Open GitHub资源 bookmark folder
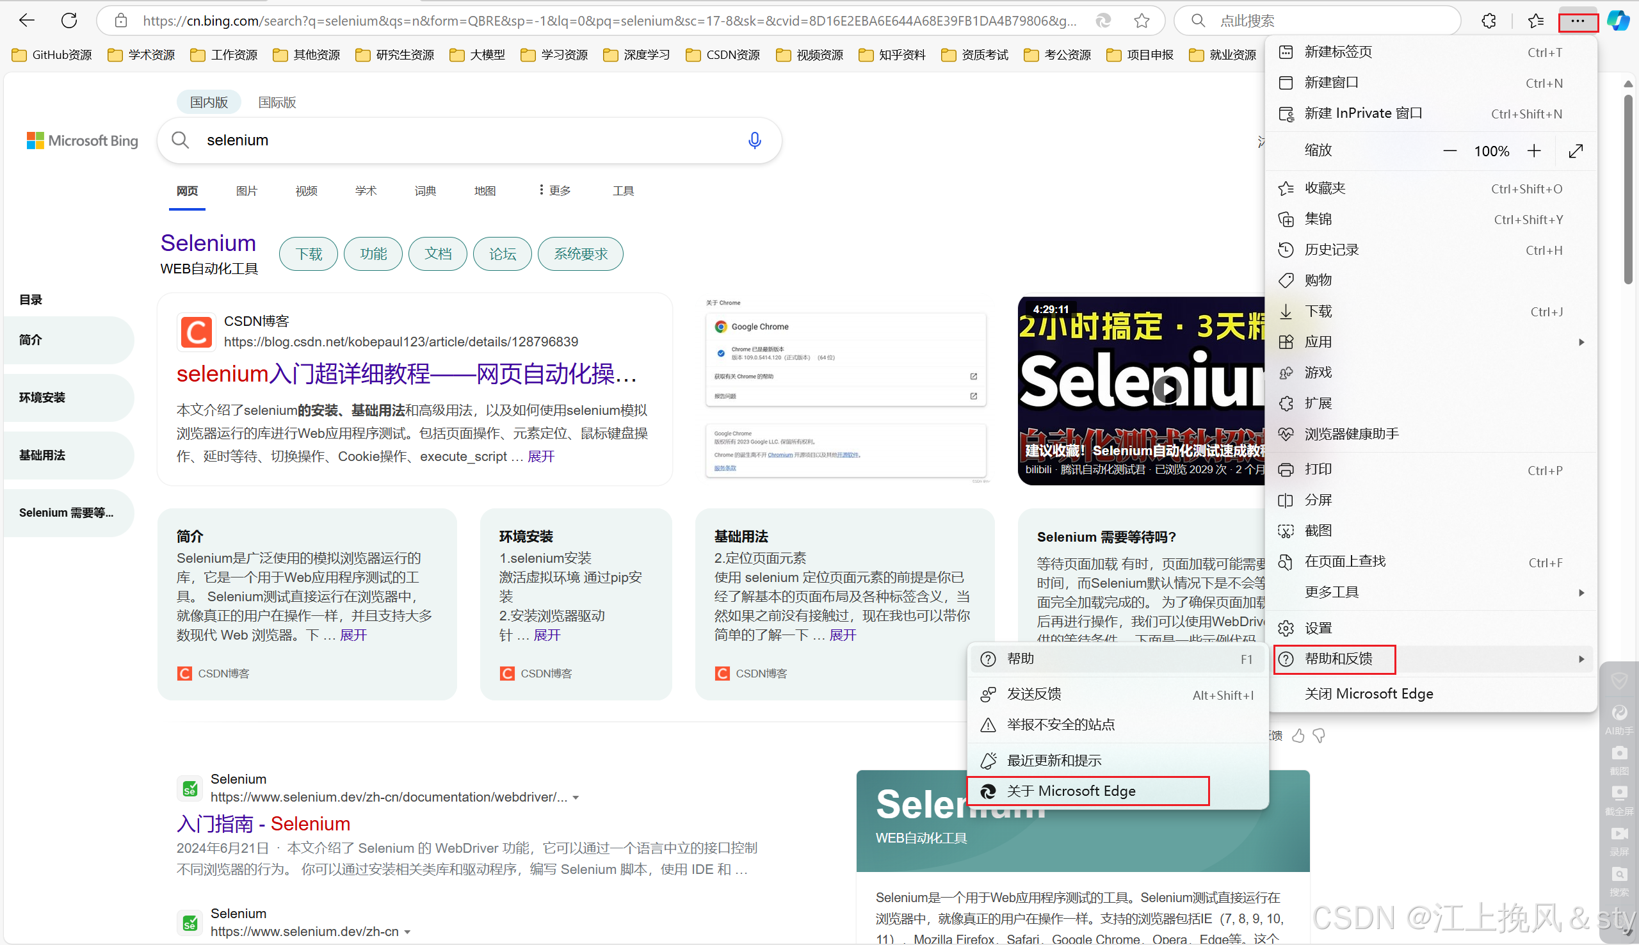This screenshot has height=945, width=1639. click(x=52, y=54)
